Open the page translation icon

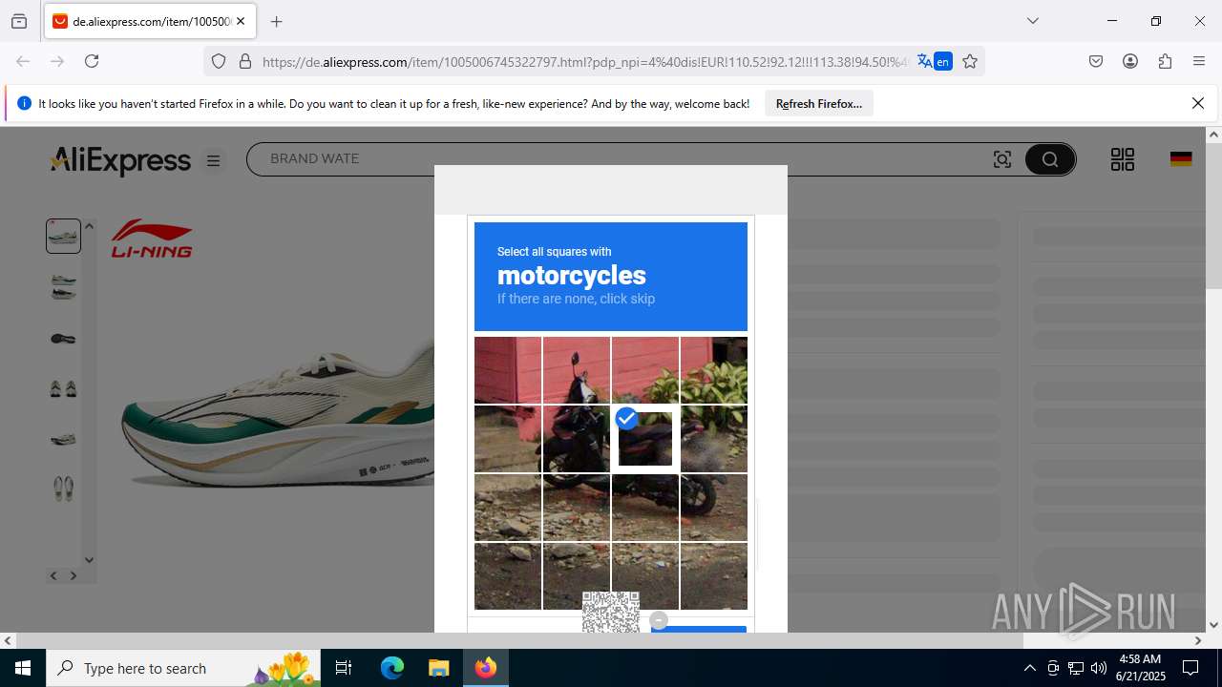[934, 61]
